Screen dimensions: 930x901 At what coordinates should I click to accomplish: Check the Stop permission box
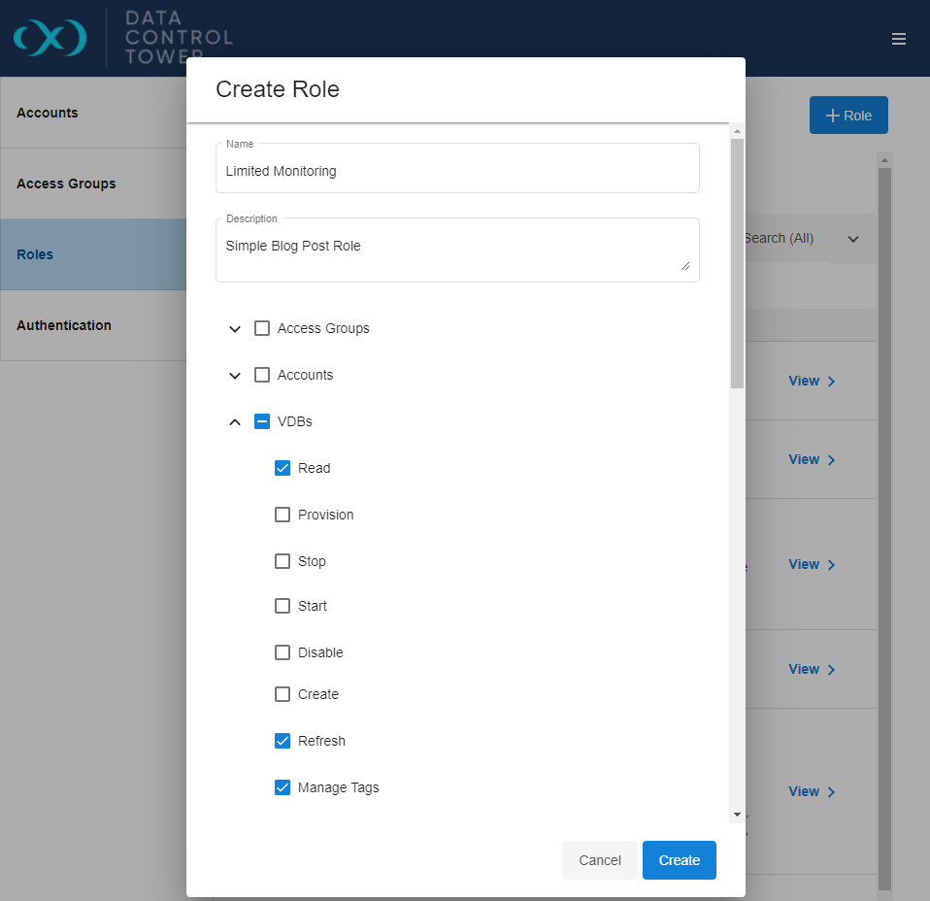pos(282,561)
